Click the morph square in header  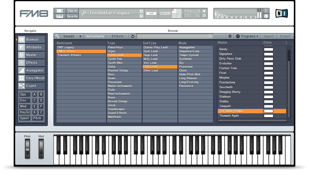(x=176, y=14)
